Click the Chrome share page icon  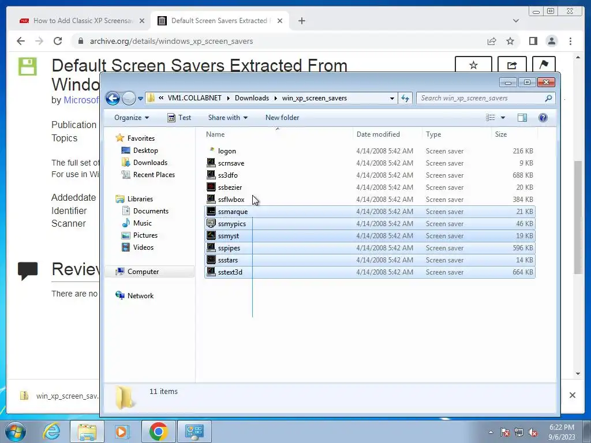click(x=492, y=41)
